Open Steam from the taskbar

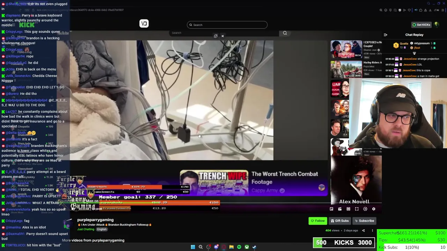click(254, 247)
